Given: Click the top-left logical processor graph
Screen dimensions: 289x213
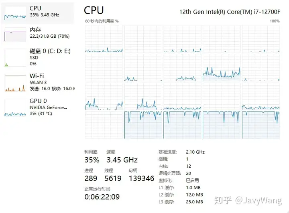Looking at the screenshot, I should (104, 39).
